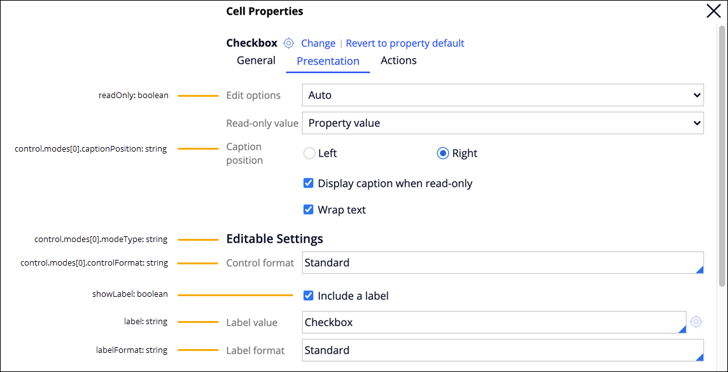
Task: Close the Cell Properties dialog
Action: coord(713,11)
